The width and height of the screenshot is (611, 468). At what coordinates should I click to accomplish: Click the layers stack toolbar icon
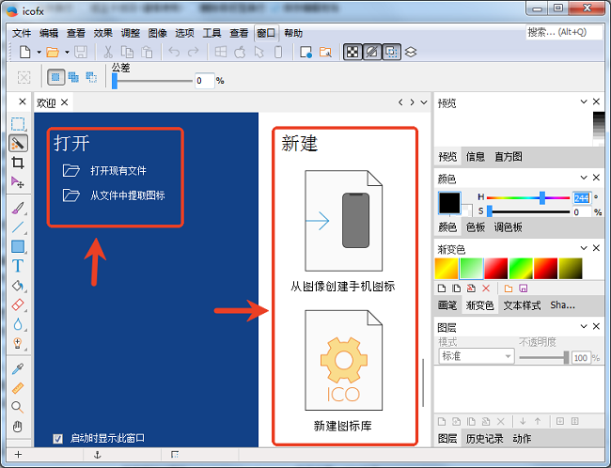tap(411, 52)
